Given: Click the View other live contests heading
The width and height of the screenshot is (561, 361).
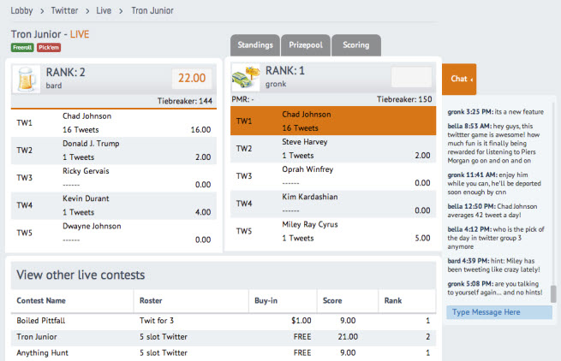Looking at the screenshot, I should 81,275.
